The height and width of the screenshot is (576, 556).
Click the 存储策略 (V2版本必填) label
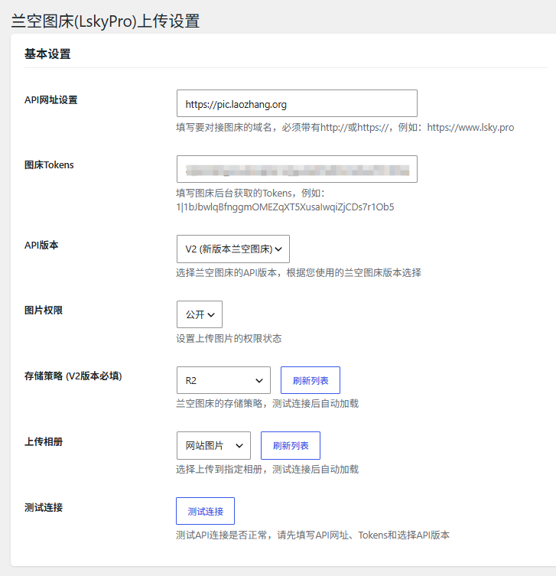73,376
